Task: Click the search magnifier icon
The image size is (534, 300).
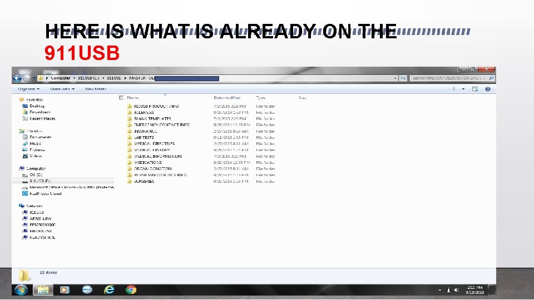Action: click(491, 78)
